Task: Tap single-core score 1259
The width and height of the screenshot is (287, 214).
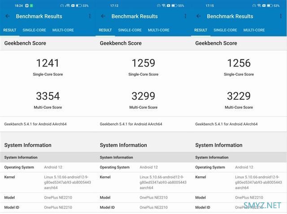Action: [143, 63]
